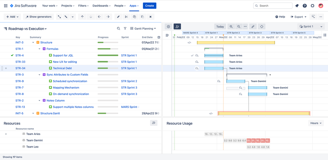Collapse the Formulas tree row
This screenshot has height=160, width=328.
40,49
